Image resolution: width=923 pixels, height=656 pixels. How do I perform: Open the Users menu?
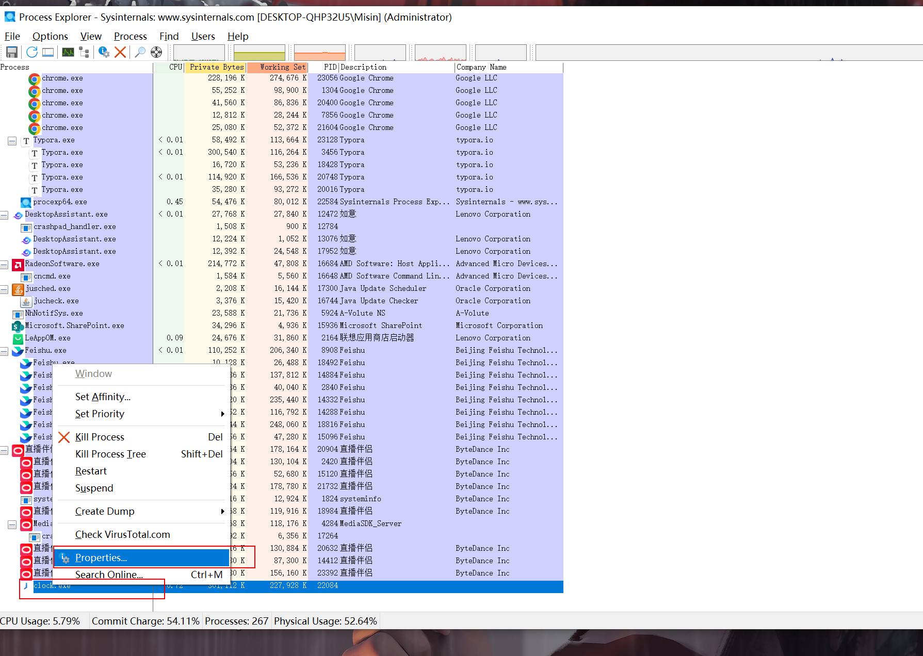(x=203, y=36)
